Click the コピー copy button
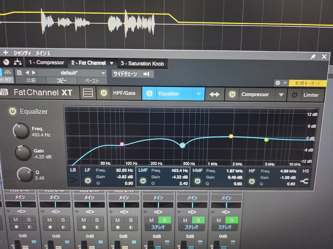 pyautogui.click(x=62, y=81)
